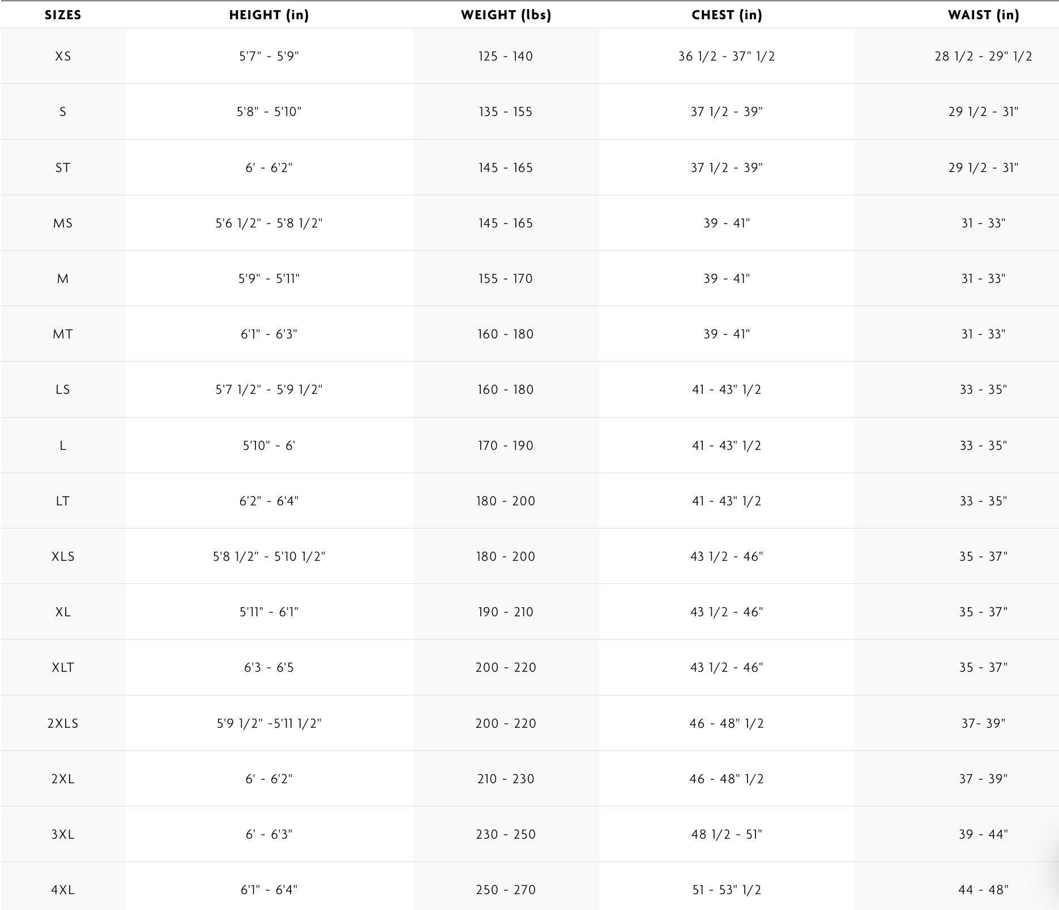Select the weight value 250 - 270
This screenshot has height=910, width=1059.
click(x=506, y=890)
